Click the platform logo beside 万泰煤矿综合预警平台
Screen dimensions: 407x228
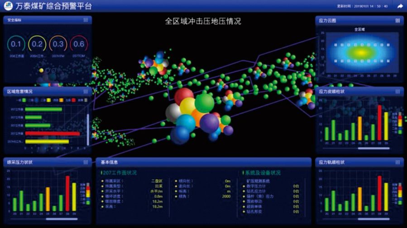click(8, 6)
